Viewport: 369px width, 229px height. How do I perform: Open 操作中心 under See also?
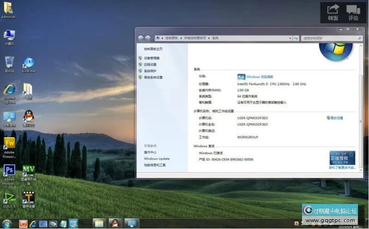point(150,152)
